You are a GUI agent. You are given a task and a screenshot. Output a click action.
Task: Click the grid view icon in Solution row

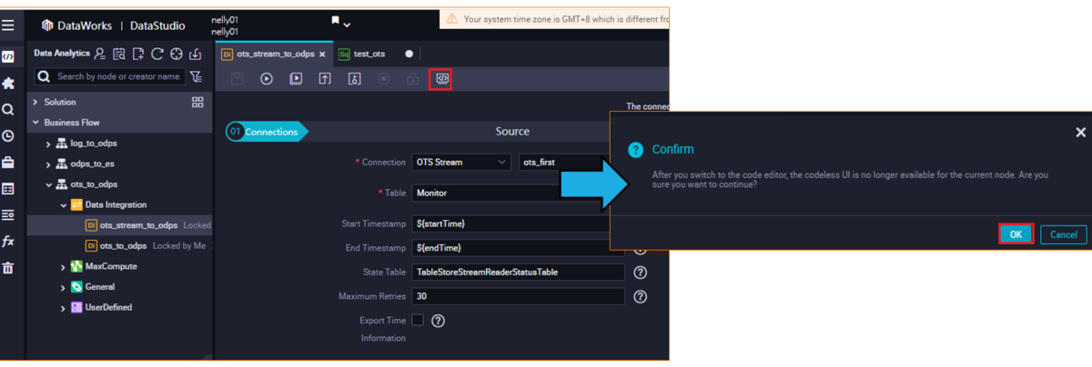tap(197, 102)
